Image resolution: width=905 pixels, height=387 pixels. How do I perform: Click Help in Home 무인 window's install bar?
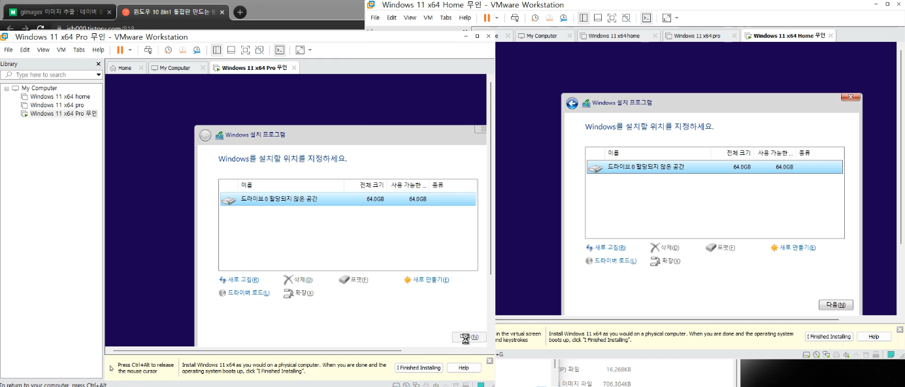[x=874, y=337]
